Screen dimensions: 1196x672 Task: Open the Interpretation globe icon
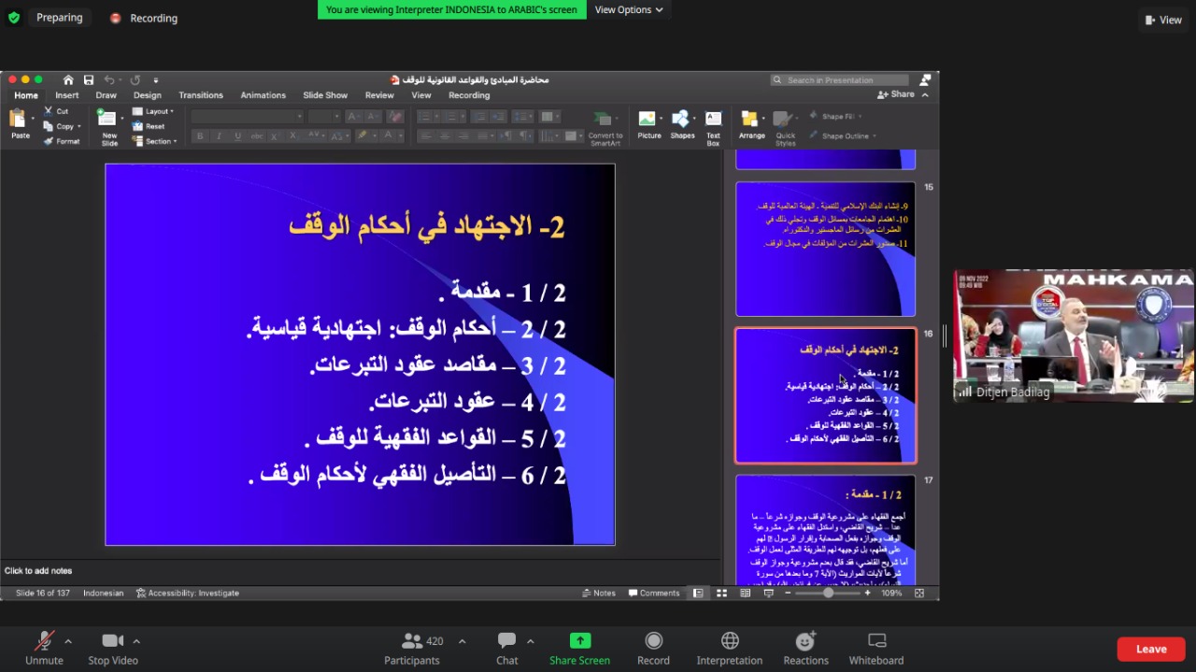click(730, 641)
